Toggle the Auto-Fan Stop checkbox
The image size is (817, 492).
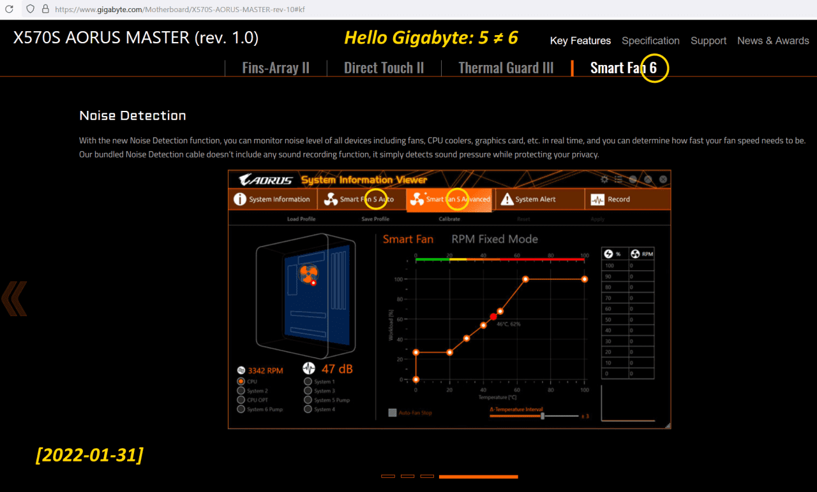pos(393,412)
